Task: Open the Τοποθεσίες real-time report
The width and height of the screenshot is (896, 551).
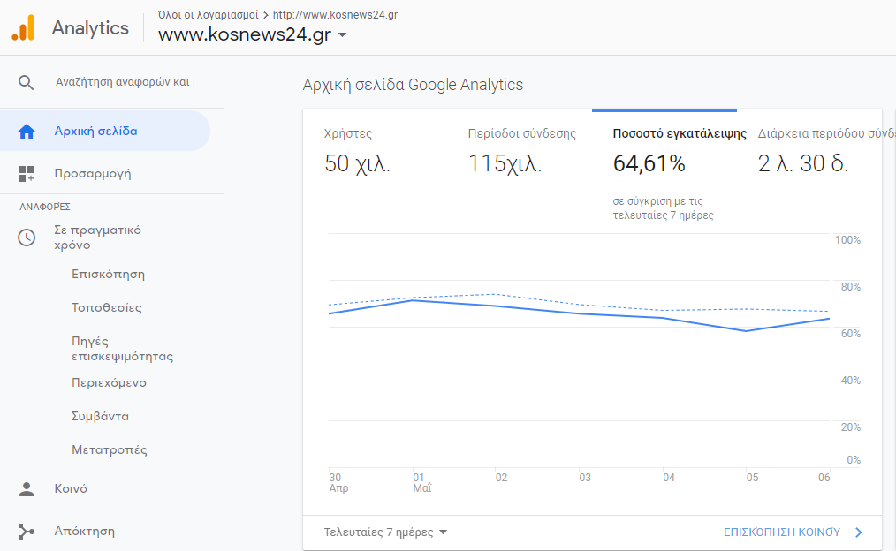Action: click(x=106, y=308)
